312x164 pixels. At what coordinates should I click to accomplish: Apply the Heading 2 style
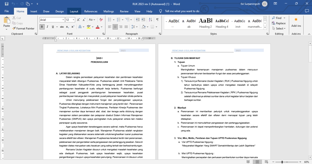click(205, 23)
